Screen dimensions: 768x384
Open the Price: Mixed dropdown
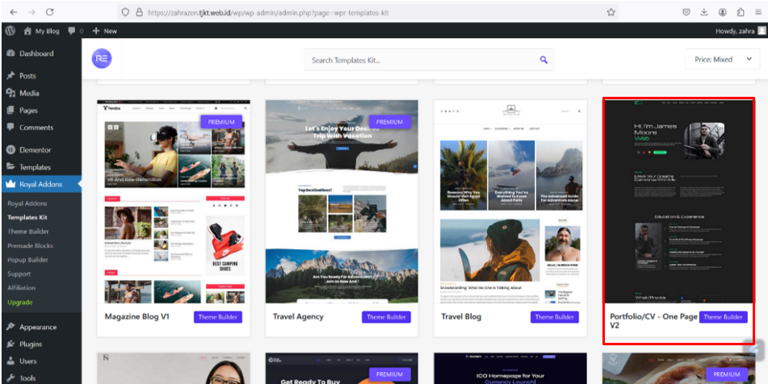[x=721, y=60]
